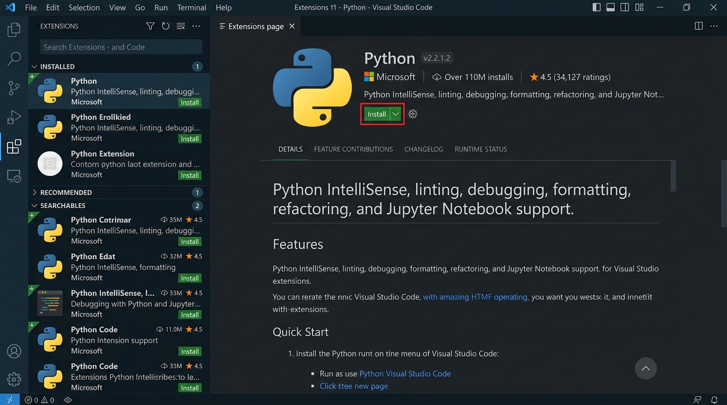
Task: Click the large Install button on the Python page
Action: click(377, 114)
